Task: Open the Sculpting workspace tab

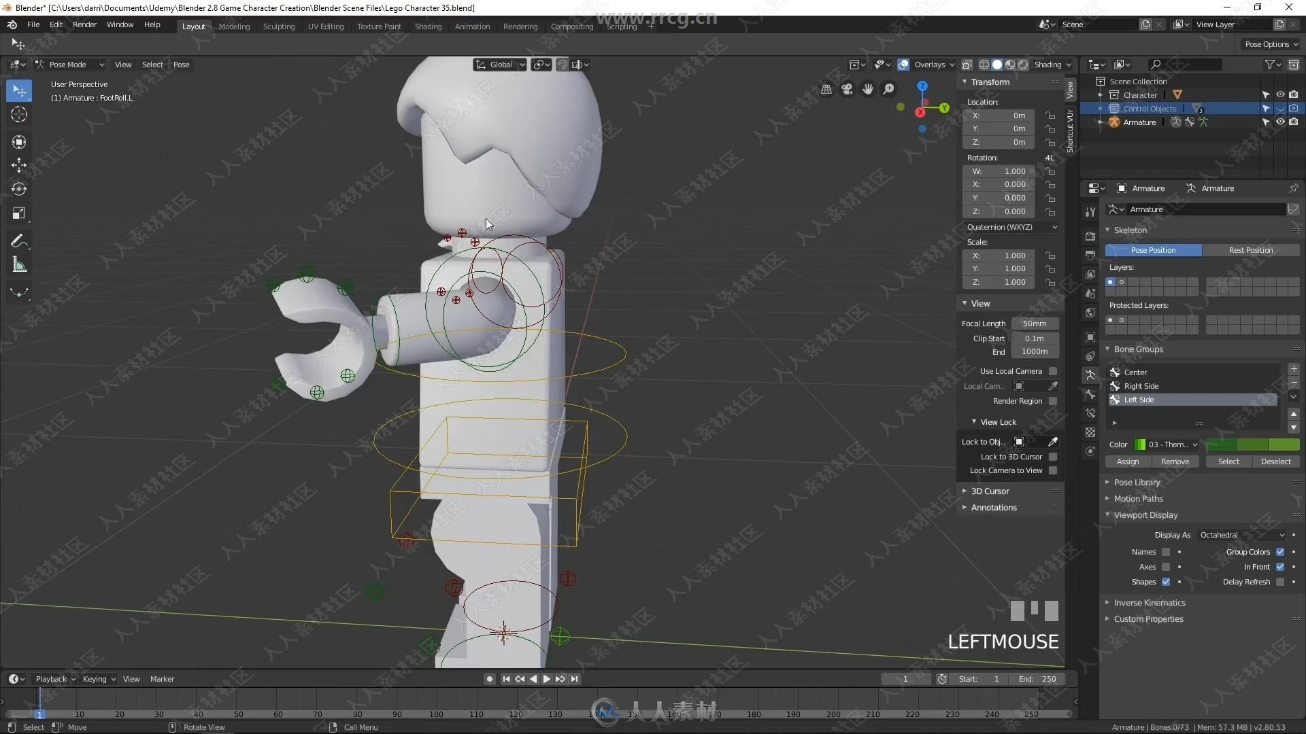Action: pos(279,25)
